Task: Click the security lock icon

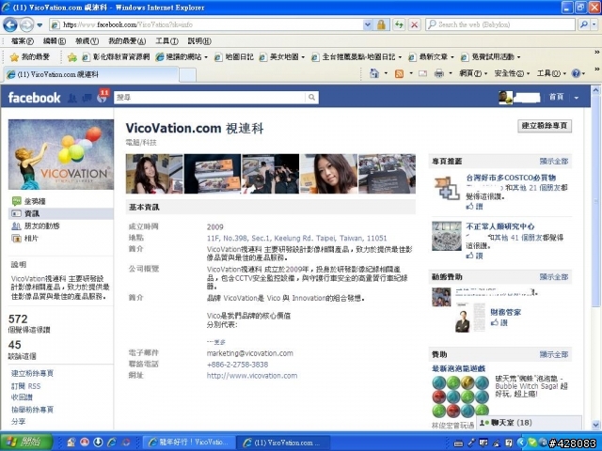Action: (381, 25)
